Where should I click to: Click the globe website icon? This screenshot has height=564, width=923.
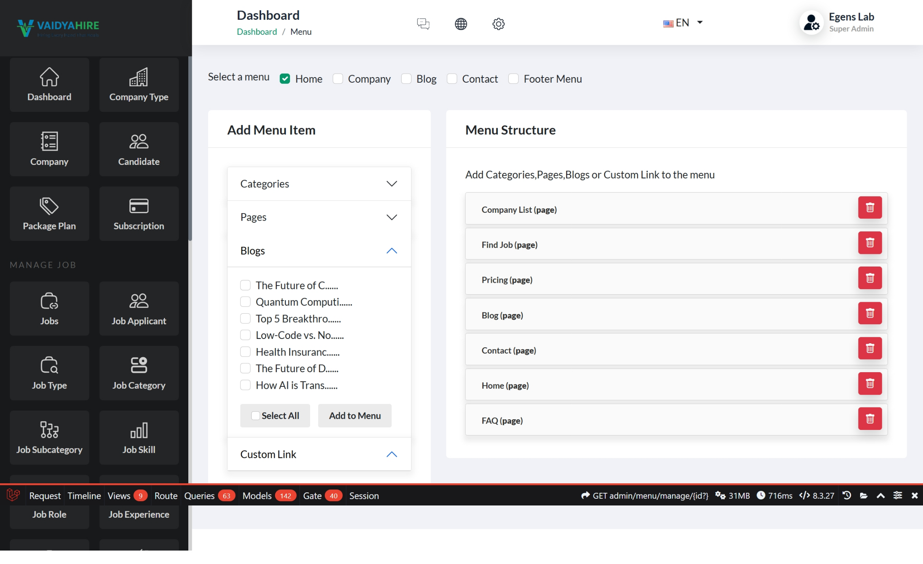click(461, 24)
